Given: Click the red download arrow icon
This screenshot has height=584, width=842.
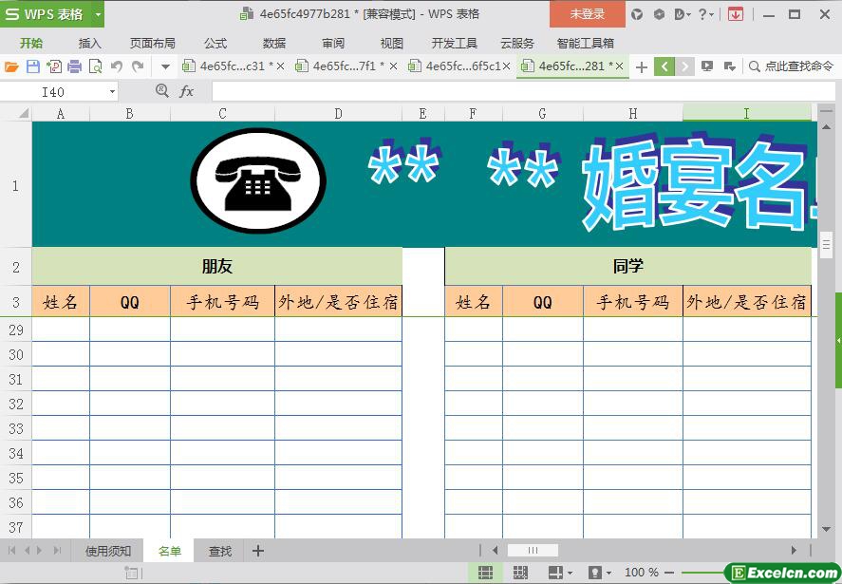Looking at the screenshot, I should [x=735, y=14].
